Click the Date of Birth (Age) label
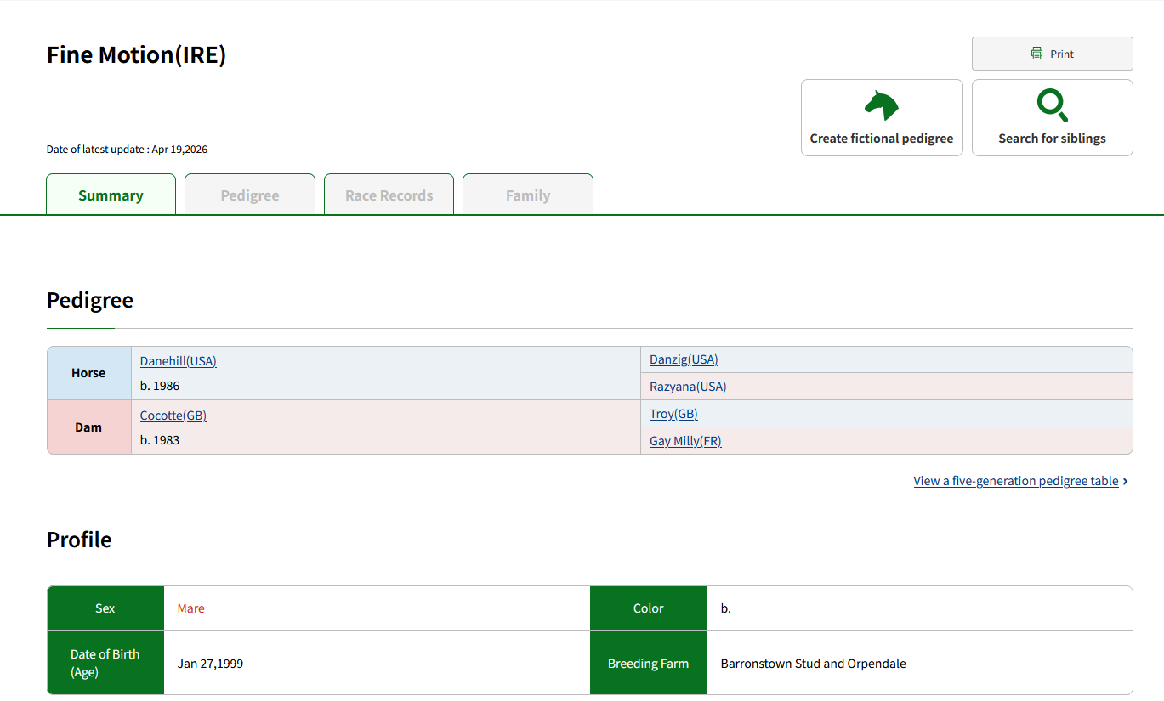Screen dimensions: 1164x701 click(x=105, y=663)
